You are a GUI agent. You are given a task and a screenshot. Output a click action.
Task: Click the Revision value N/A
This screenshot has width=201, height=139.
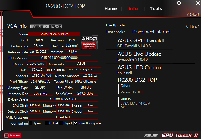[x=72, y=40]
